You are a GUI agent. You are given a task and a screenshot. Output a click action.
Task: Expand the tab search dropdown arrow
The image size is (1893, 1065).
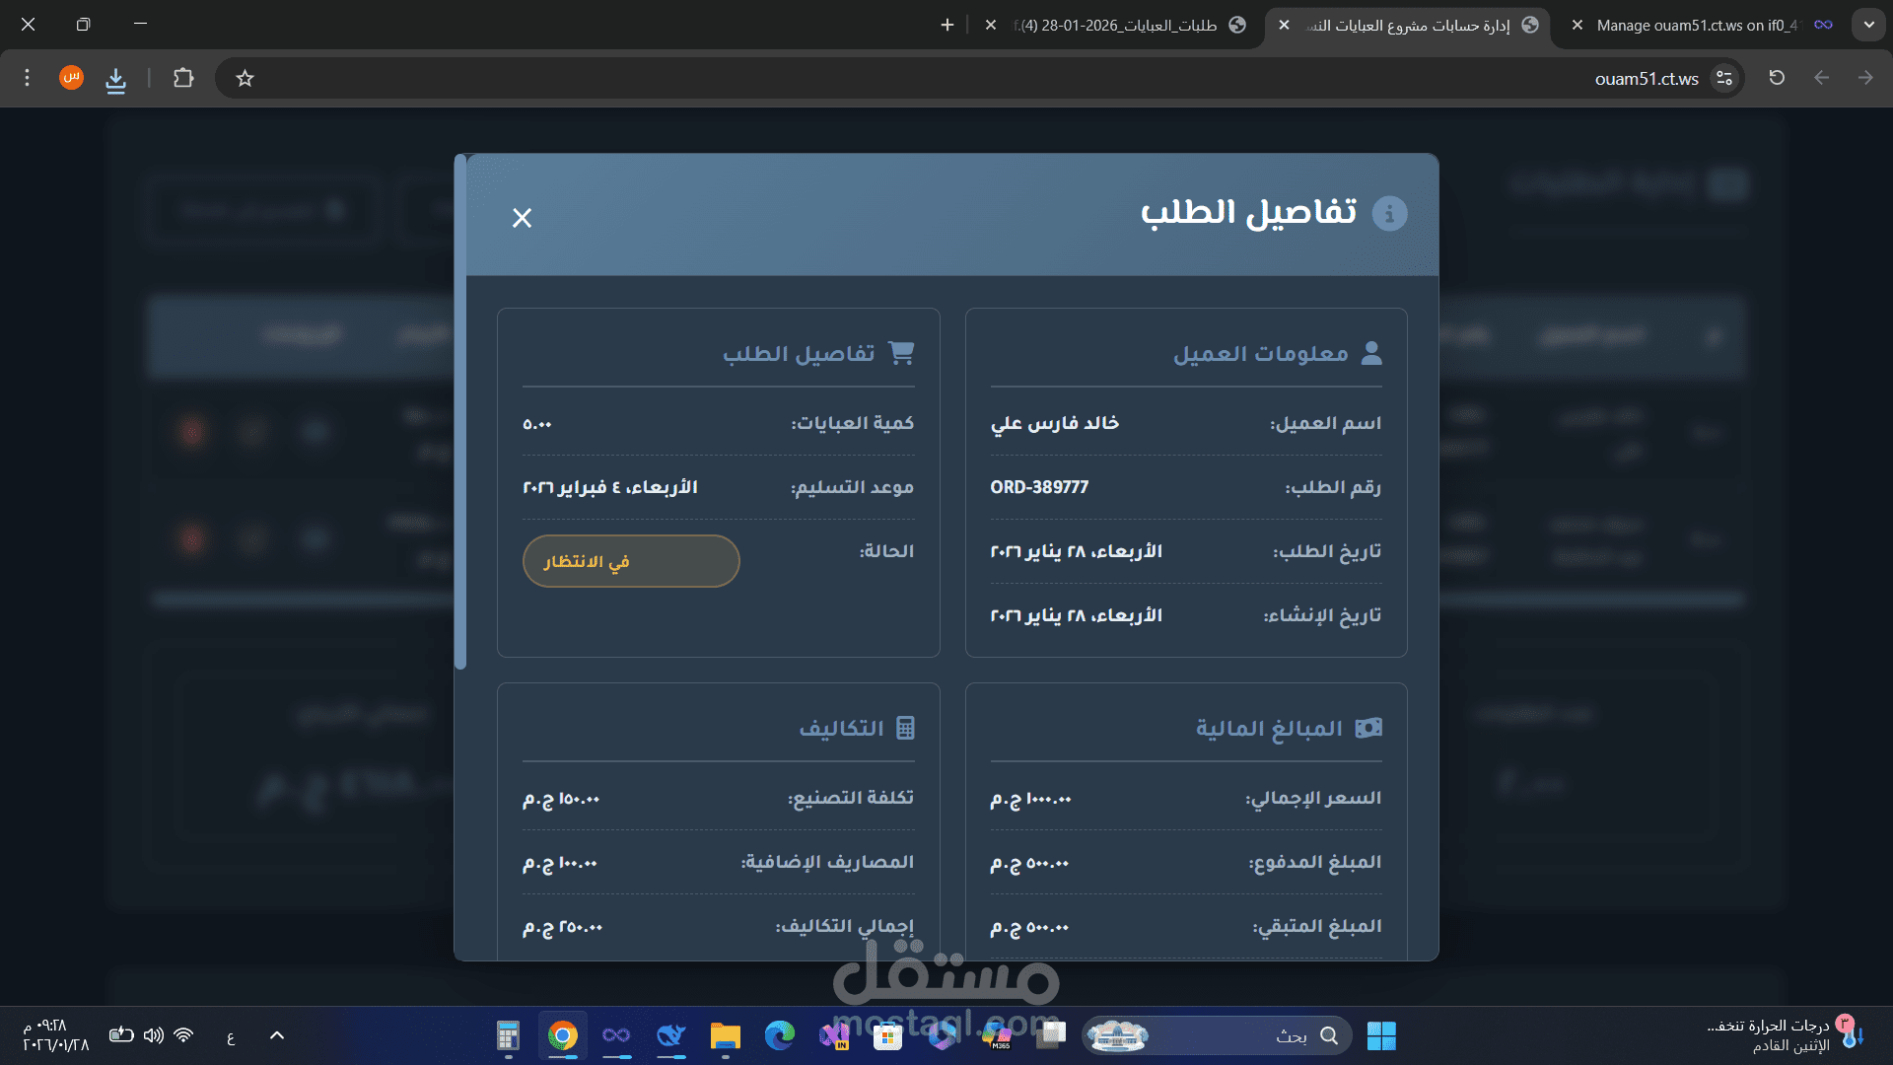[x=1868, y=25]
